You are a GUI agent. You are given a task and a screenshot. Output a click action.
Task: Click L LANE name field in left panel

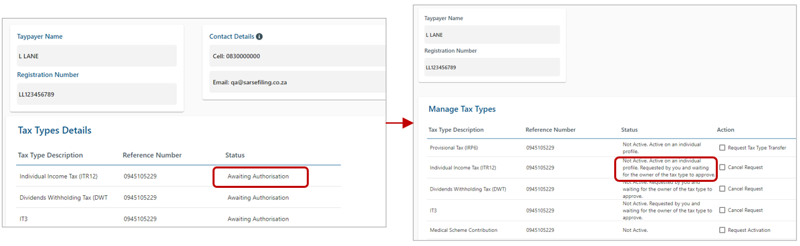click(x=96, y=55)
